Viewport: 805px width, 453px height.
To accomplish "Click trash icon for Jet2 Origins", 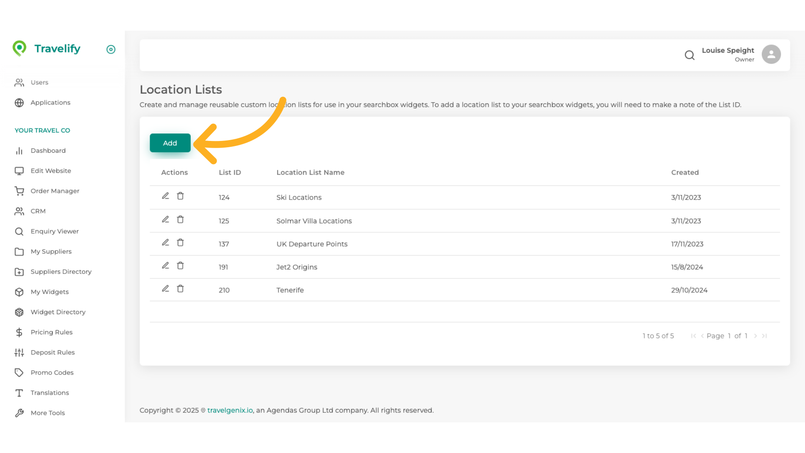I will coord(180,266).
